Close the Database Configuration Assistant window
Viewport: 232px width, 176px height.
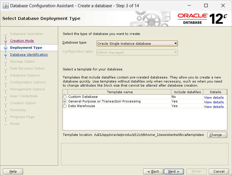[223, 5]
